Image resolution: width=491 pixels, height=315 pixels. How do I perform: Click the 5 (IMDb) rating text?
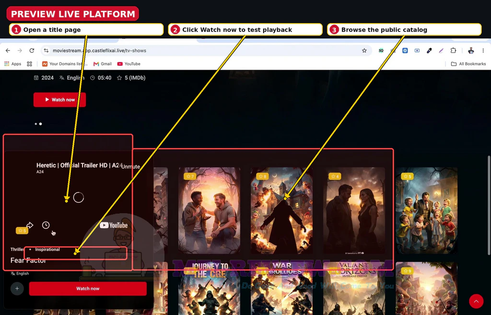click(x=135, y=78)
